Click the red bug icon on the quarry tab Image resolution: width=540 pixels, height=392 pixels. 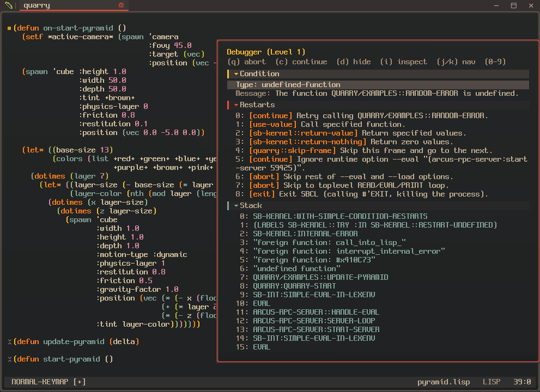pyautogui.click(x=121, y=5)
